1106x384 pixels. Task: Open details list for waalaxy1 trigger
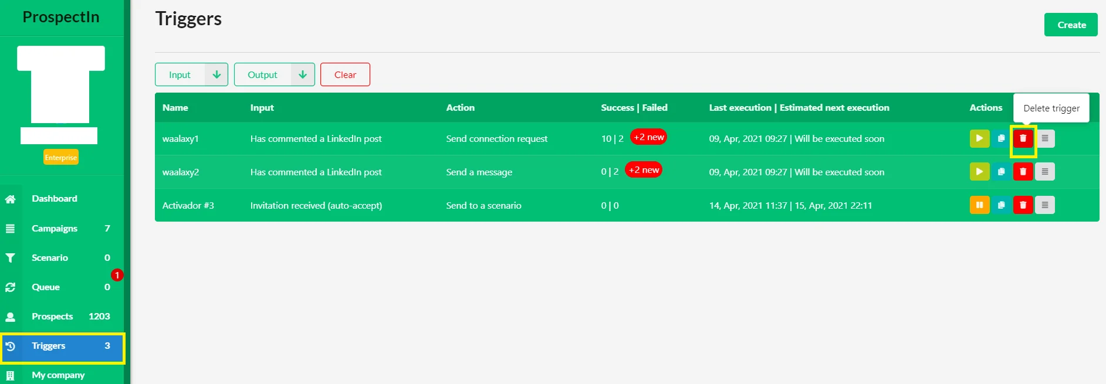point(1044,138)
